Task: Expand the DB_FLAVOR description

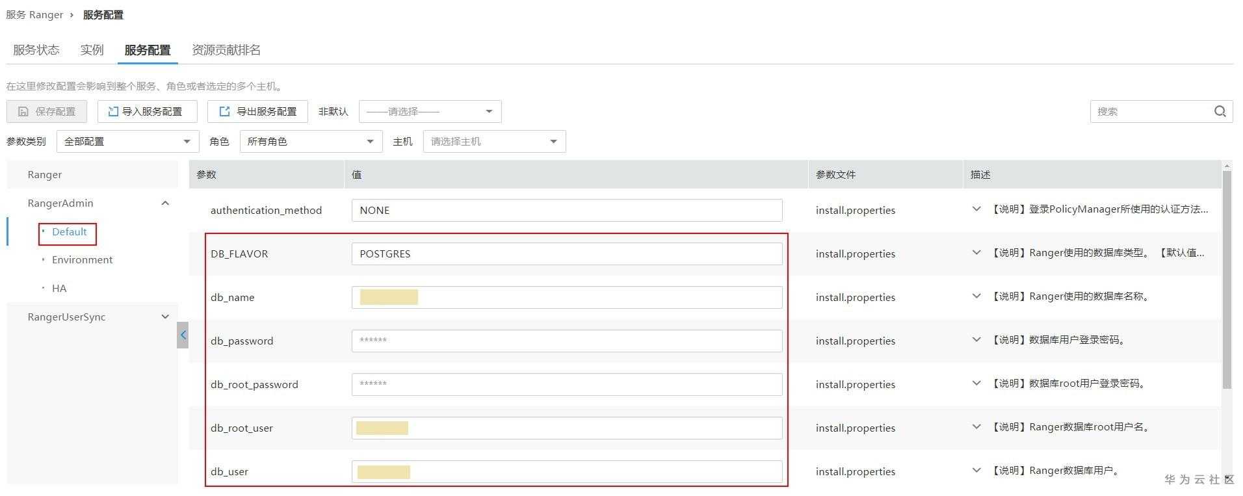Action: (976, 252)
